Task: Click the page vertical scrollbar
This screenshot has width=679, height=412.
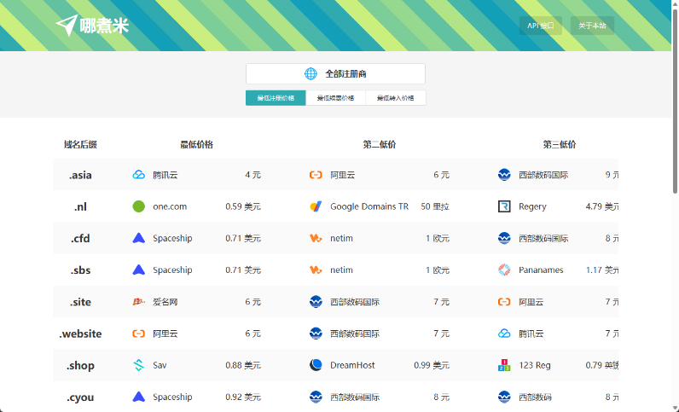Action: point(675,101)
